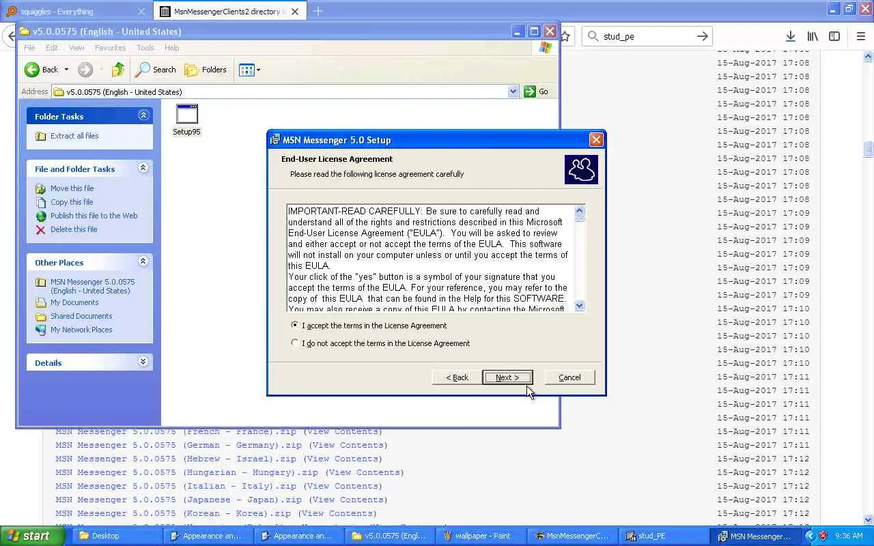Go up one folder level in Explorer

coord(118,70)
